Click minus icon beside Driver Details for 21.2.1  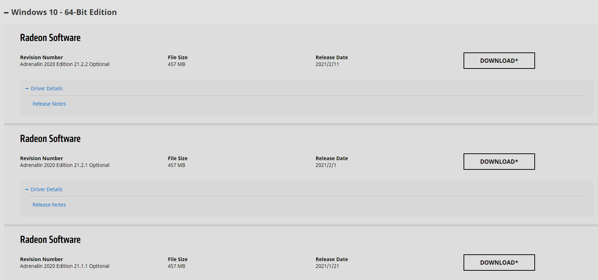[x=27, y=189]
